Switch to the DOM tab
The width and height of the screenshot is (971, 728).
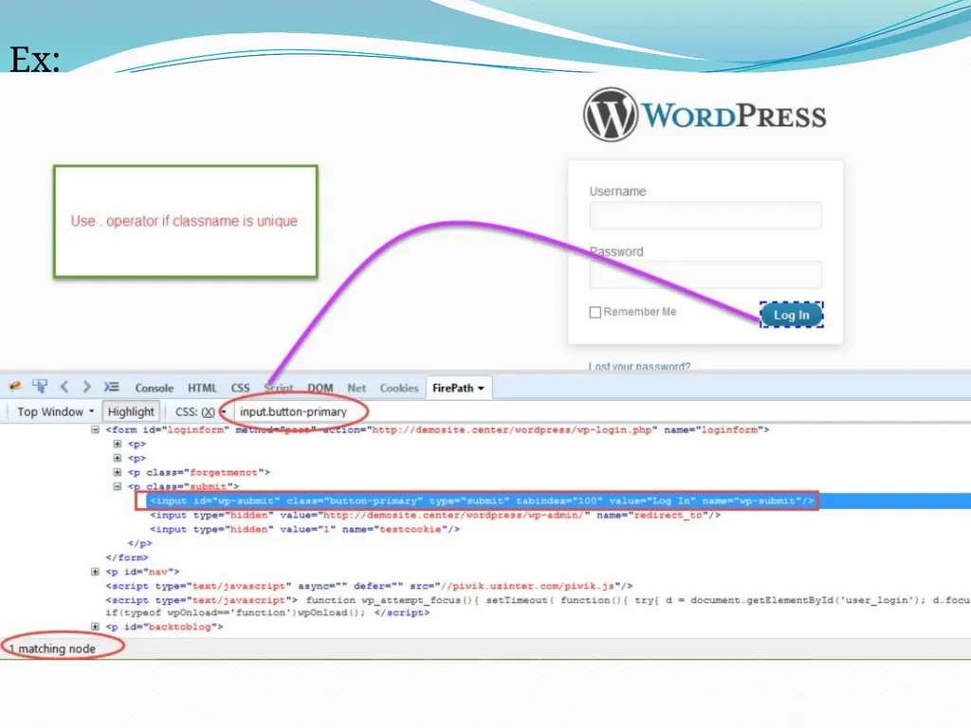[x=321, y=388]
